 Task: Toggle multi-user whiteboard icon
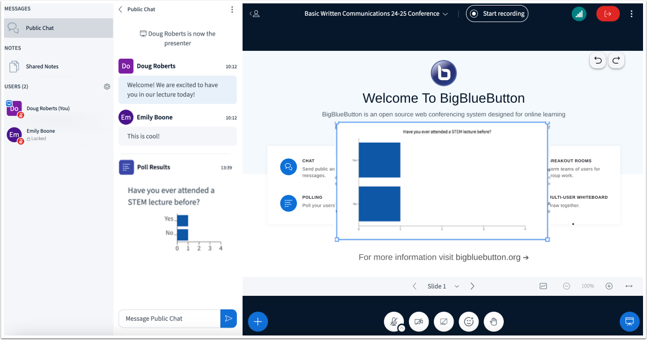(544, 286)
